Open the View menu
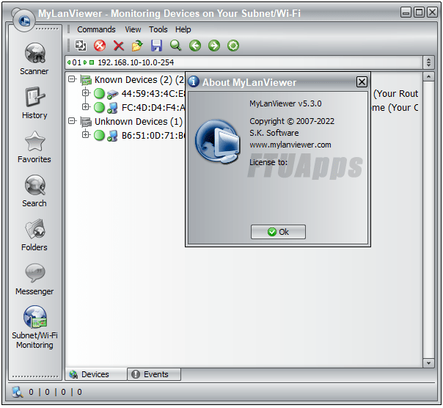Viewport: 443px width, 408px height. point(133,29)
